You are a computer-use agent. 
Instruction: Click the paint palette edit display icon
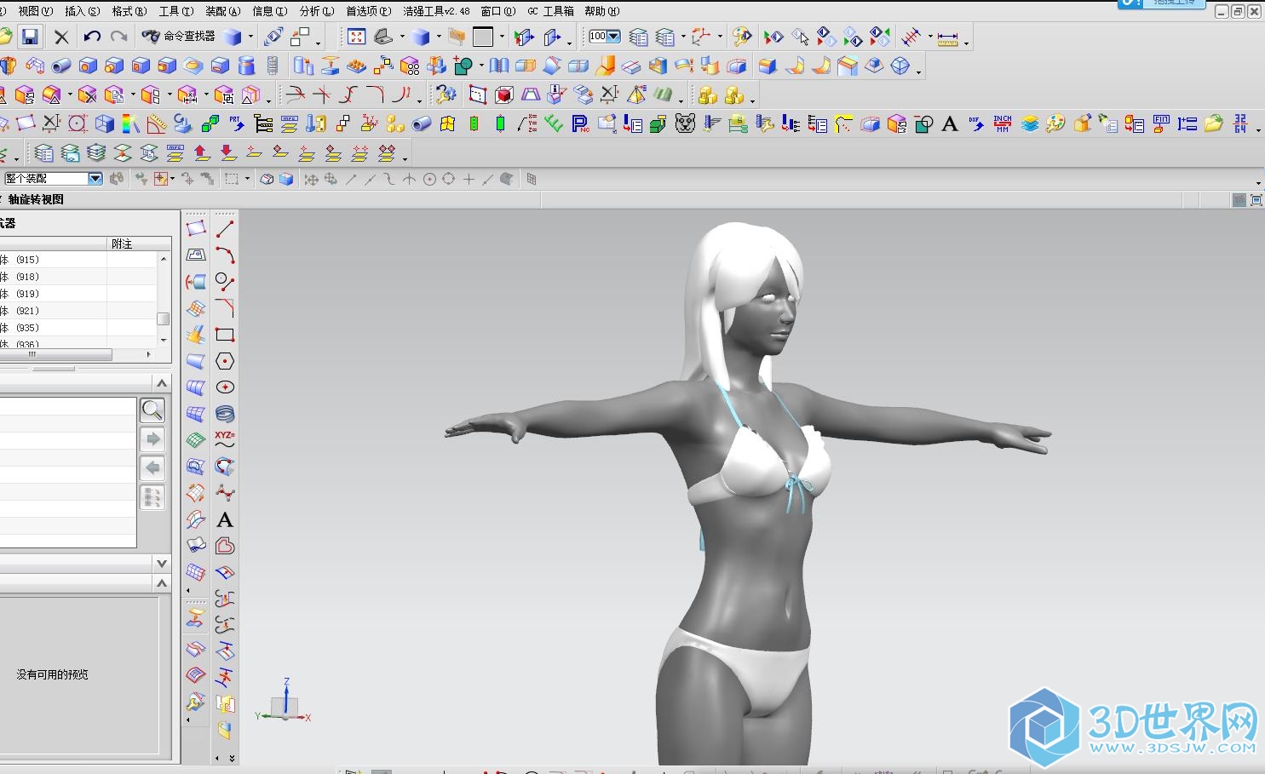point(1055,124)
